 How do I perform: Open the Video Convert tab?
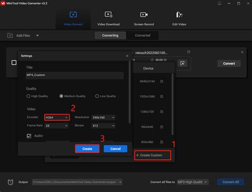click(x=73, y=19)
